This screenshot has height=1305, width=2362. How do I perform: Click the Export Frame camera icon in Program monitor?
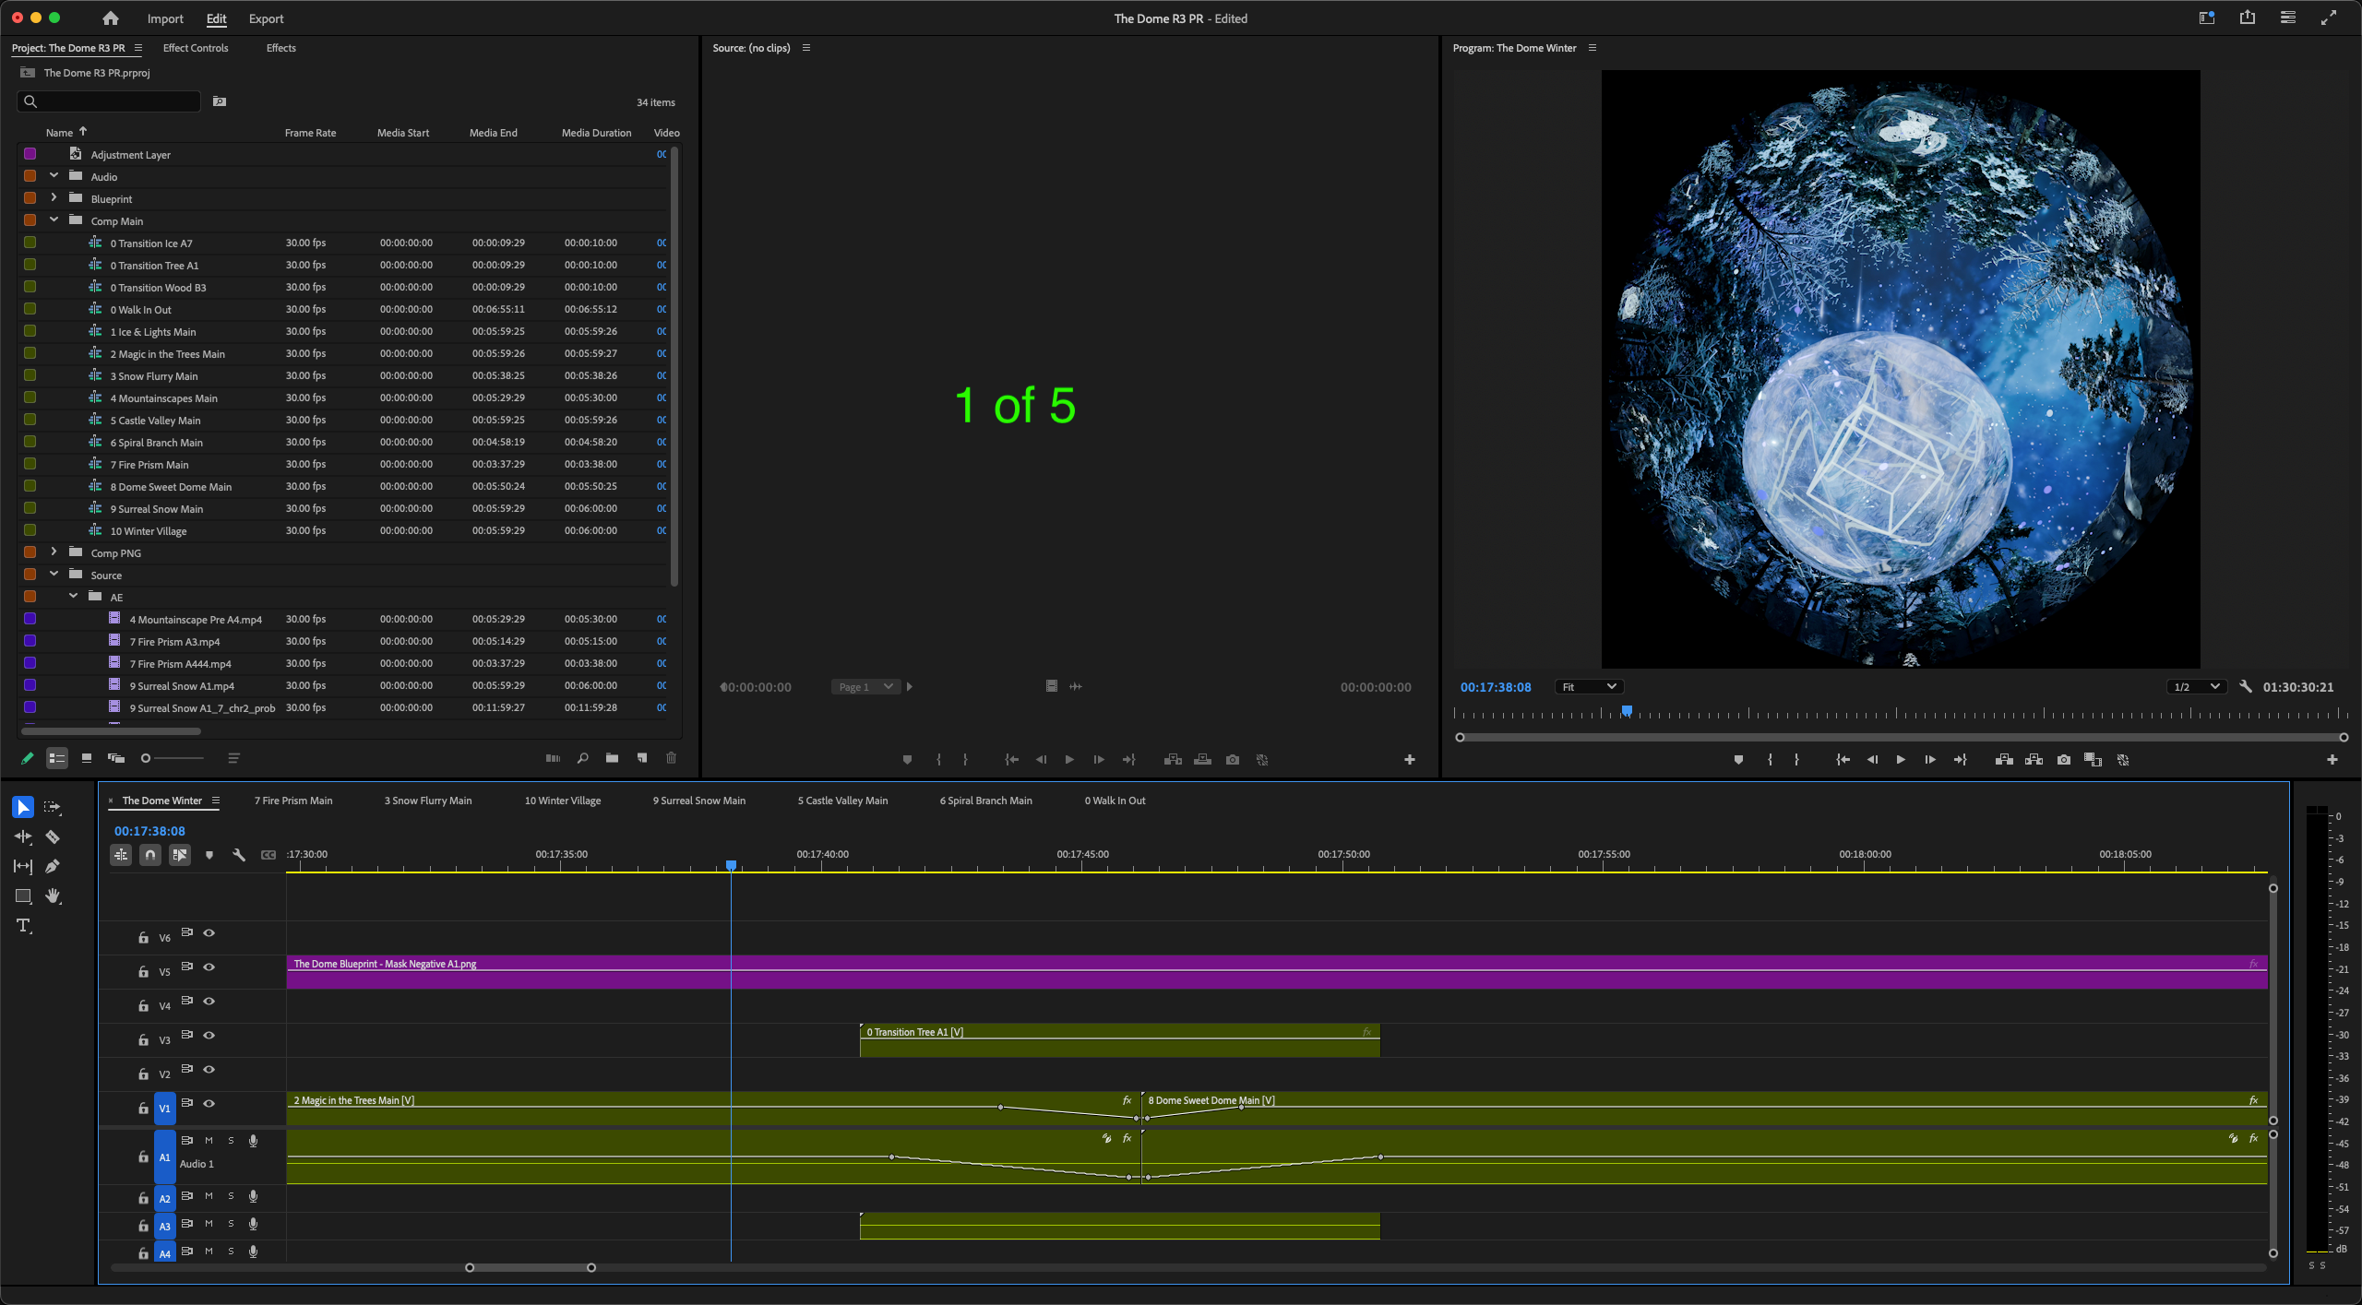pyautogui.click(x=2064, y=760)
